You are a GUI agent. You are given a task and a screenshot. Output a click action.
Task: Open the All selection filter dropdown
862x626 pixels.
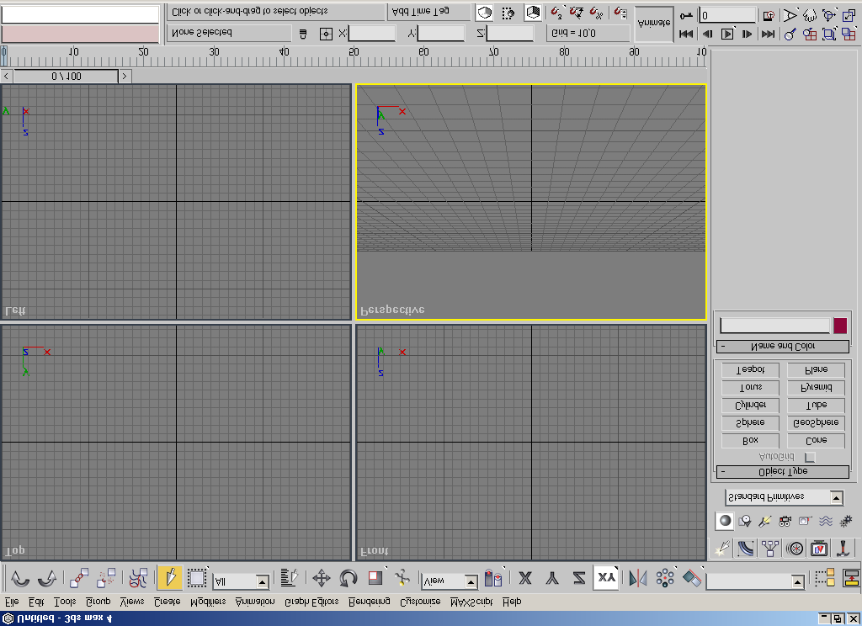point(242,581)
